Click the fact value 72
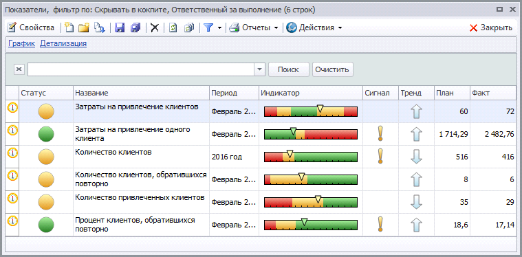The image size is (522, 257). [x=510, y=111]
